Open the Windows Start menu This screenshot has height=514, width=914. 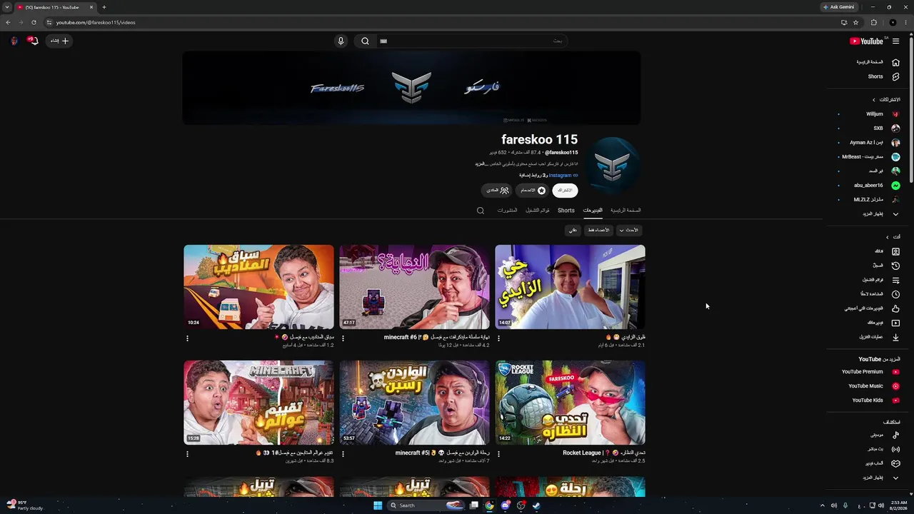378,505
